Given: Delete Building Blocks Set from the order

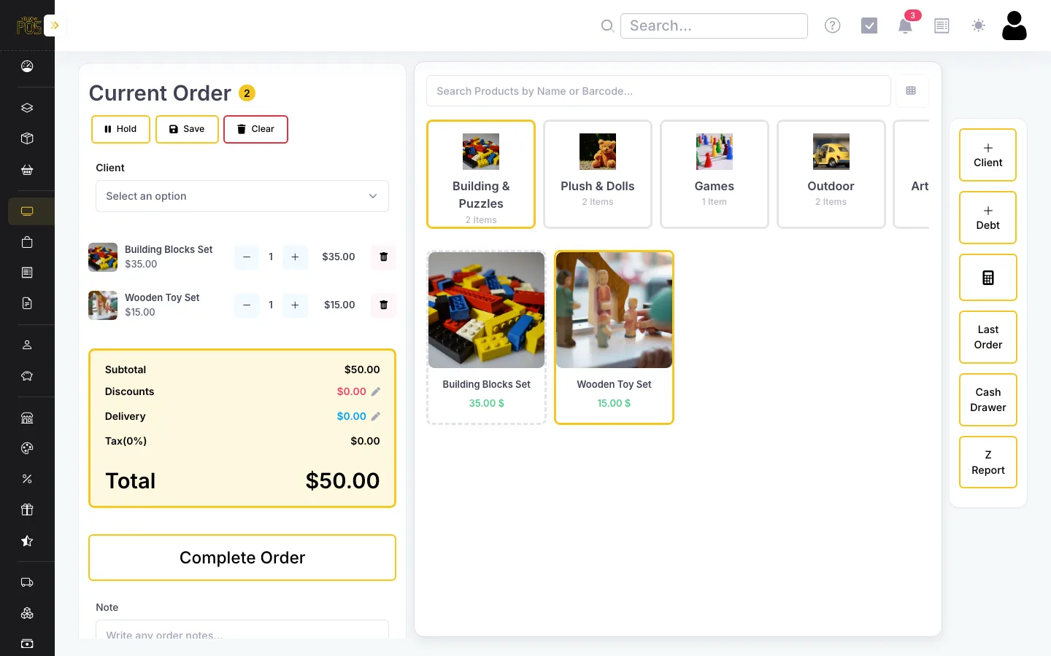Looking at the screenshot, I should pos(384,257).
